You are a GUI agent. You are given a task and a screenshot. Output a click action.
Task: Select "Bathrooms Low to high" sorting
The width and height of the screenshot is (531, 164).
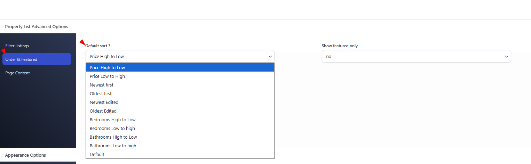pyautogui.click(x=113, y=146)
